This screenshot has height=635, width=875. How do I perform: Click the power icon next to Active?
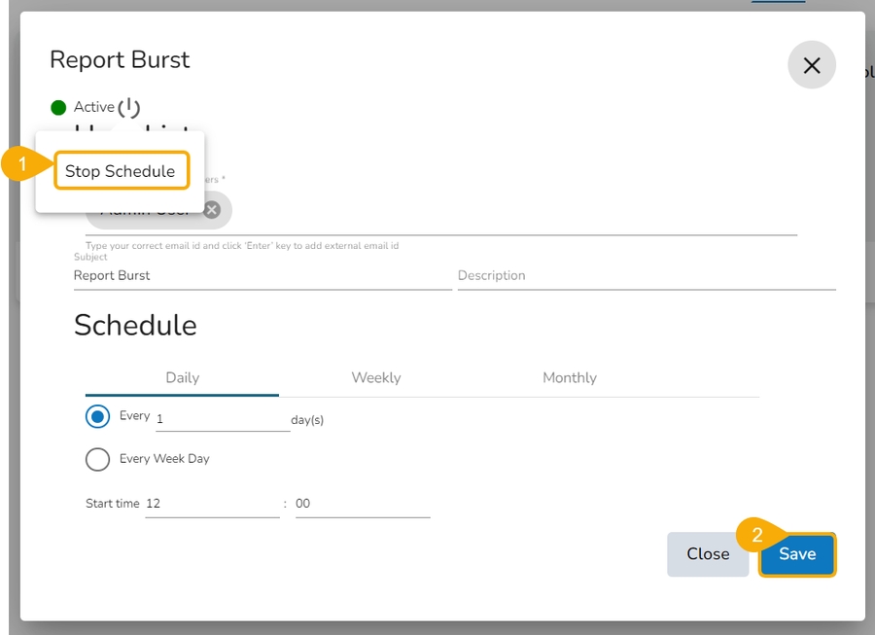click(129, 107)
